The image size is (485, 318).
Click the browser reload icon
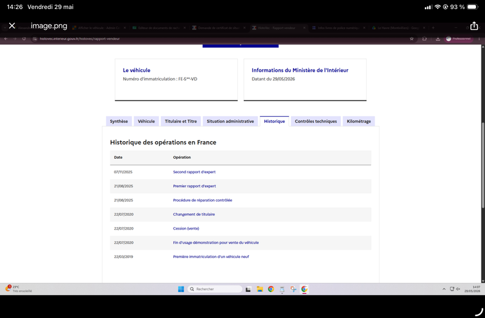[x=24, y=39]
